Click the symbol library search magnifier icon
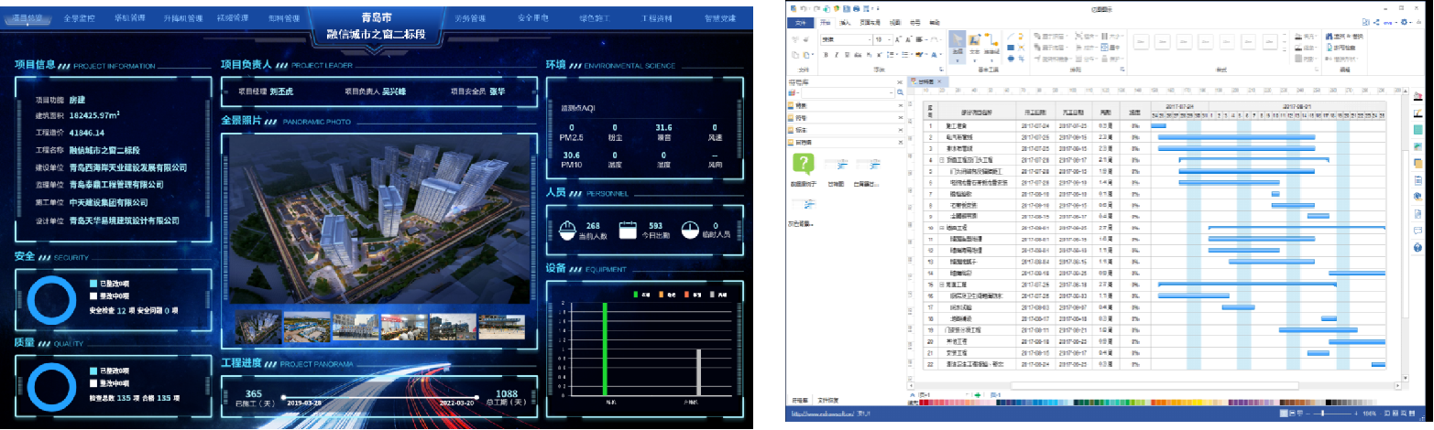 click(x=901, y=92)
